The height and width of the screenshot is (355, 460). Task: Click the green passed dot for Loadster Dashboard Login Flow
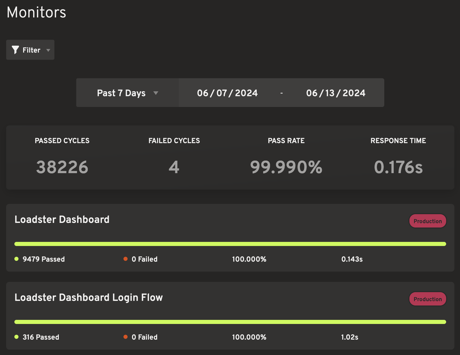point(17,337)
